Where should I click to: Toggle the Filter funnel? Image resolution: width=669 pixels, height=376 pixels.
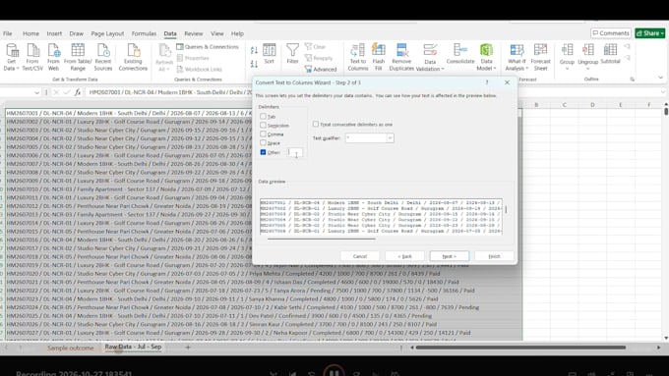(293, 54)
